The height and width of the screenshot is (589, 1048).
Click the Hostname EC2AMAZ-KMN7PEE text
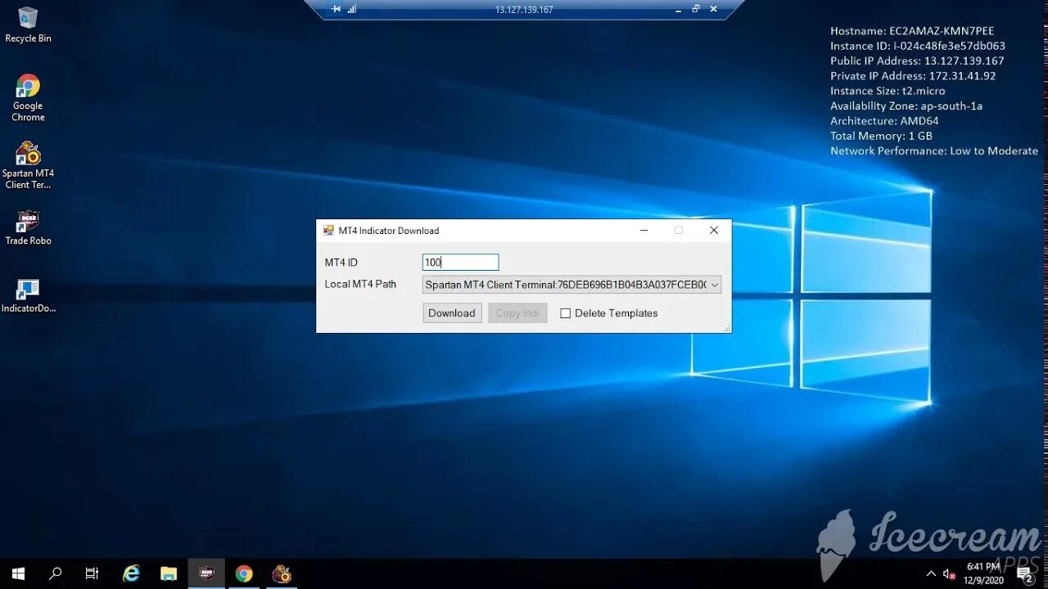point(912,31)
